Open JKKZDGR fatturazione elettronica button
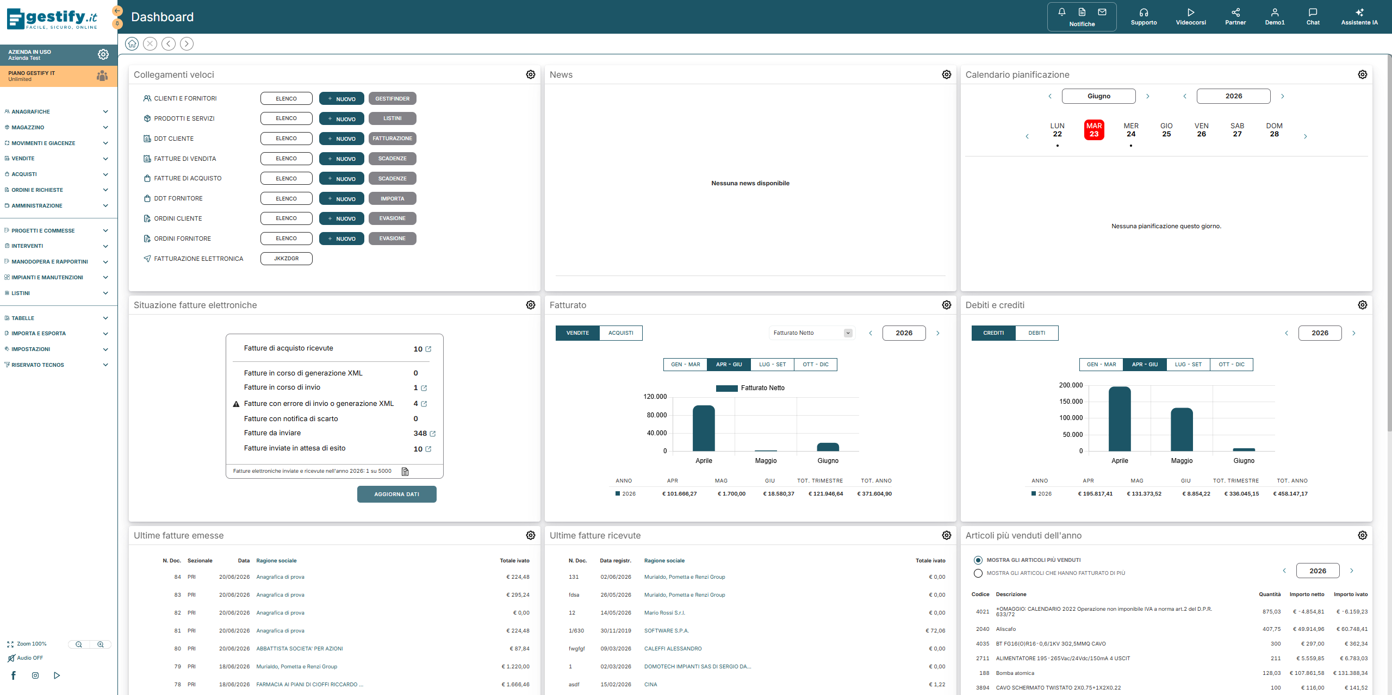The width and height of the screenshot is (1392, 695). click(286, 259)
